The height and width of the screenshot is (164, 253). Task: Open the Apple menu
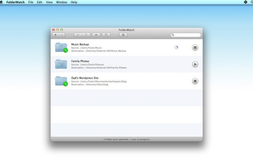pyautogui.click(x=2, y=2)
